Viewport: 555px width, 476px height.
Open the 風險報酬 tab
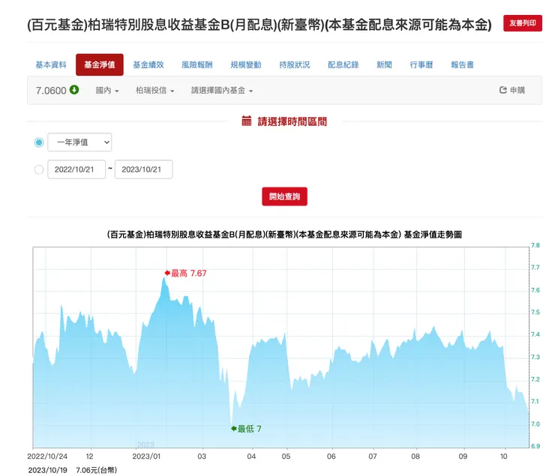pos(196,64)
